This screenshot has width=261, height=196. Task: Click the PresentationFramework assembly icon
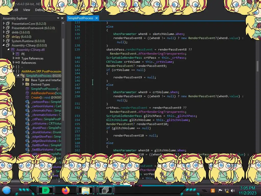click(x=8, y=28)
